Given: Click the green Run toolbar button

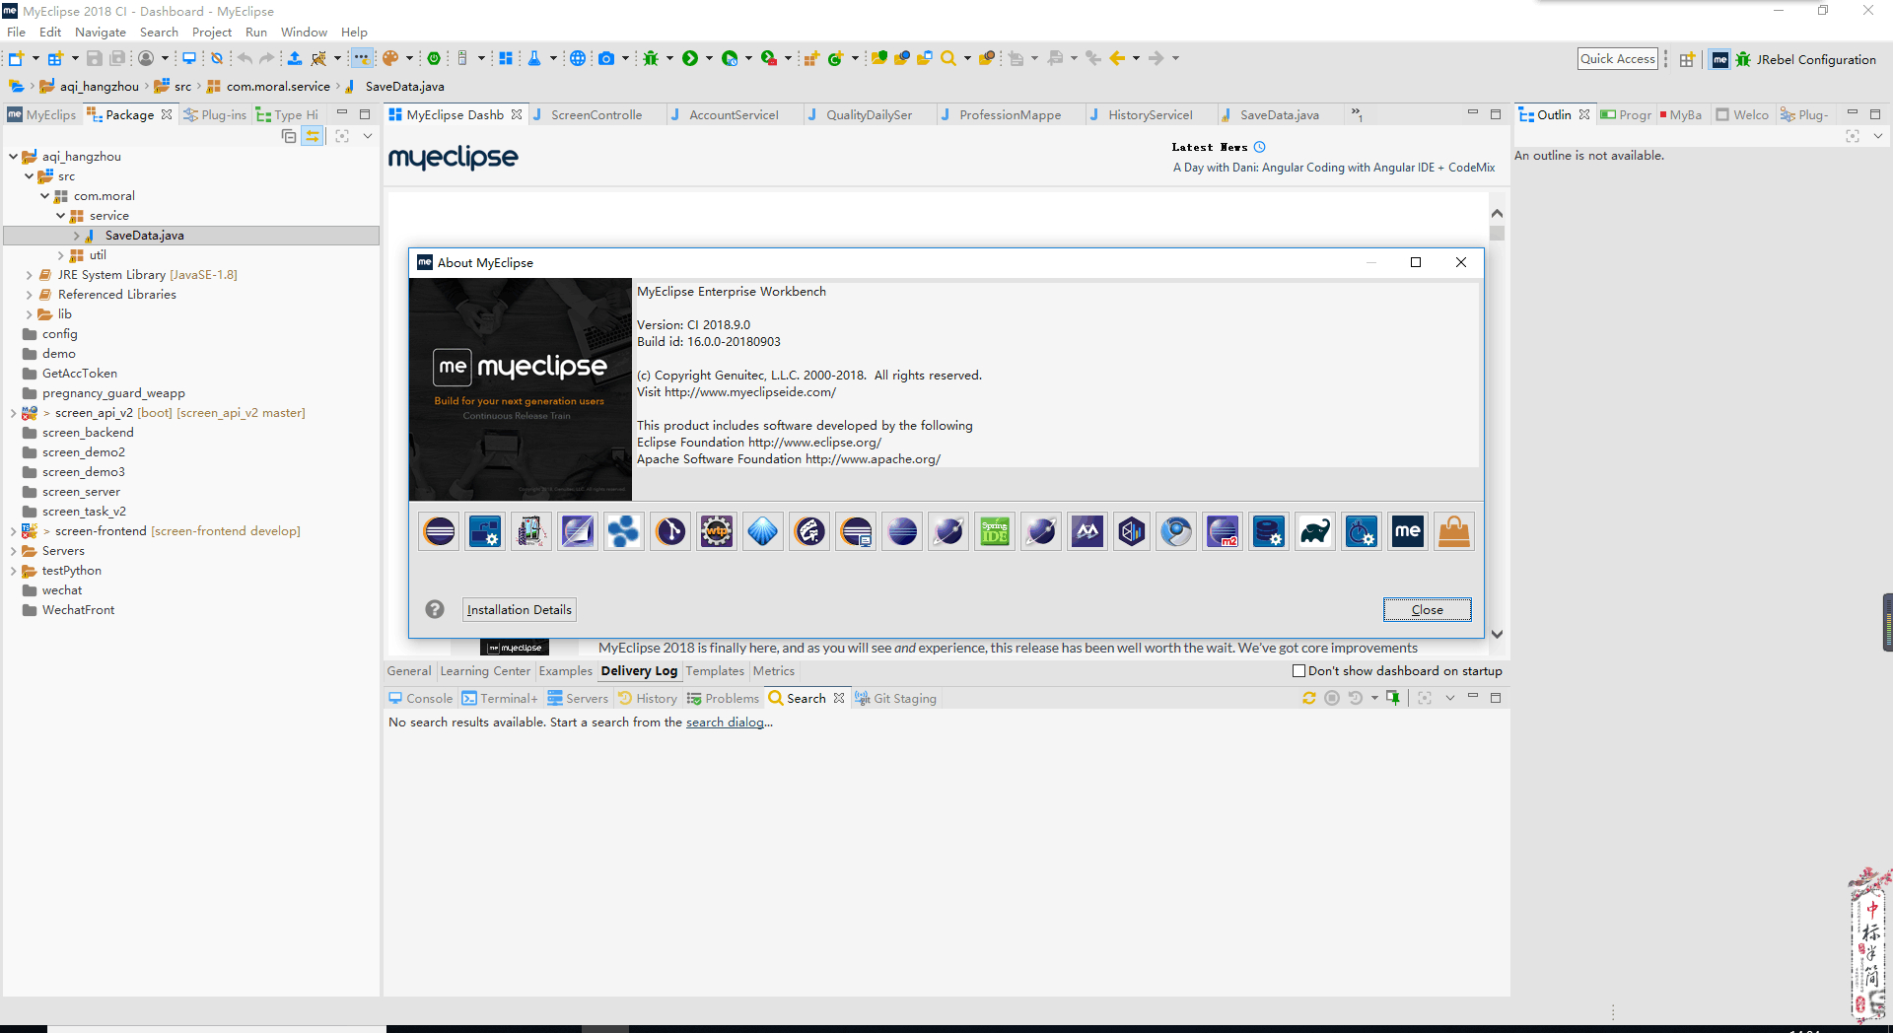Looking at the screenshot, I should click(690, 58).
